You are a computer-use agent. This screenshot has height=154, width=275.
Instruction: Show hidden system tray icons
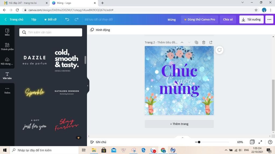click(x=226, y=150)
